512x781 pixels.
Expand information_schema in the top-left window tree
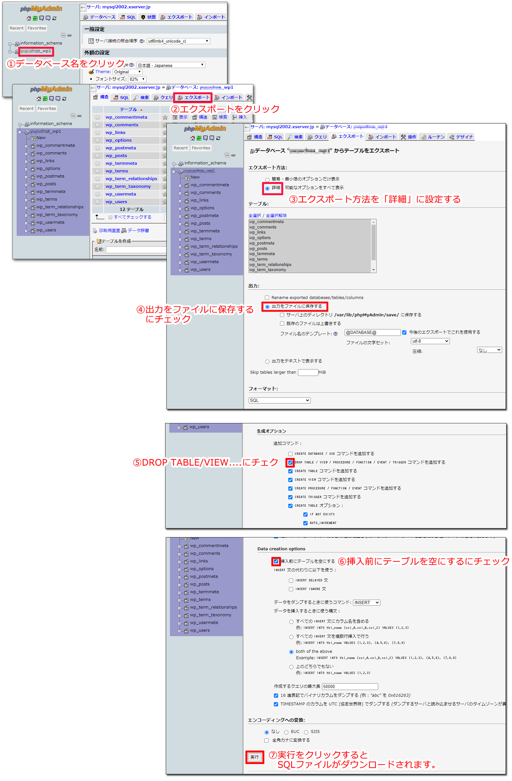coord(10,44)
